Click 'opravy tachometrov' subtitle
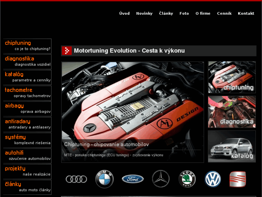 (32, 96)
